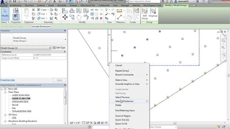Open the Model Group type selector dropdown
This screenshot has height=129, width=230.
pyautogui.click(x=65, y=39)
